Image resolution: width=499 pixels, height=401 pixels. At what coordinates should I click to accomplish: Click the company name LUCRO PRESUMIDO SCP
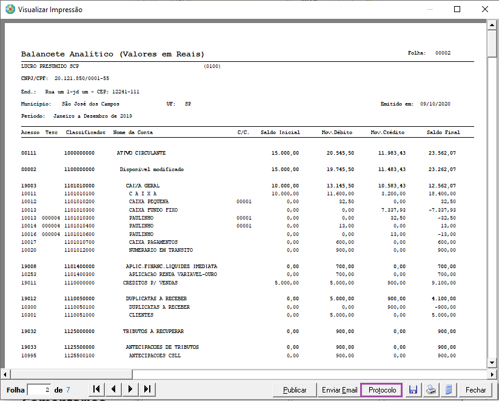point(50,66)
